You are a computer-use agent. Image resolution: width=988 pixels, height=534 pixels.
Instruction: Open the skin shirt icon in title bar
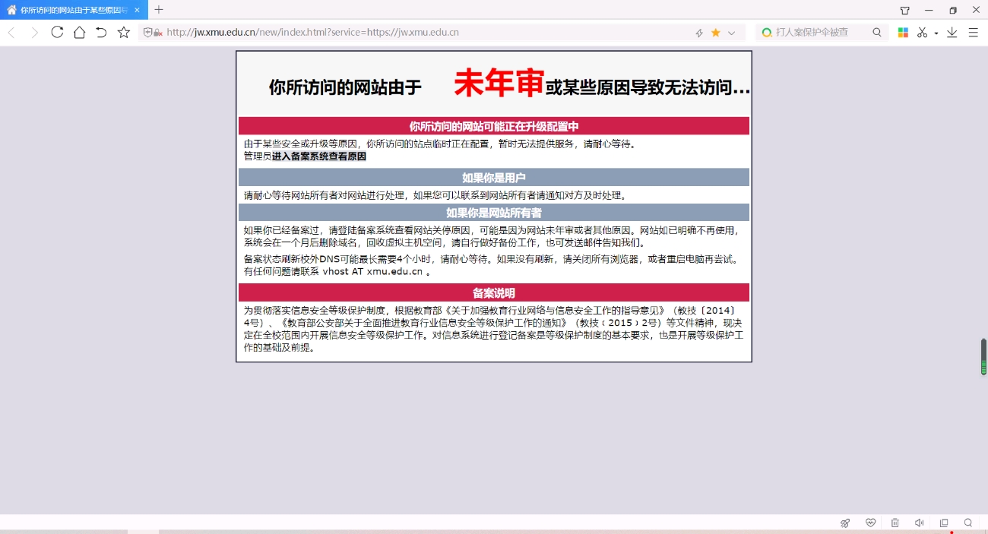click(904, 10)
